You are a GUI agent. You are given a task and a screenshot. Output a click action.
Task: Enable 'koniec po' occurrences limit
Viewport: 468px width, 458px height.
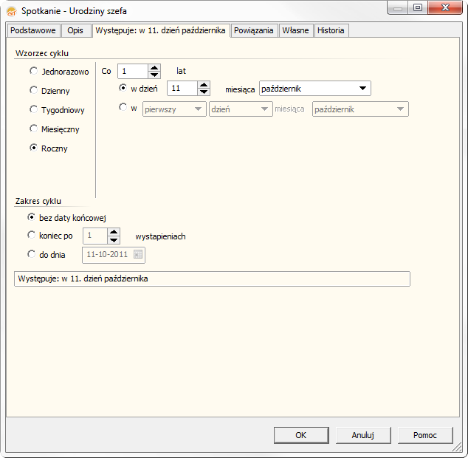point(31,236)
